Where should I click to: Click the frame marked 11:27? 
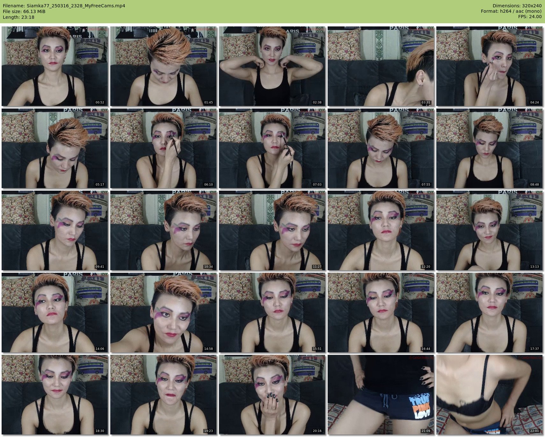coord(272,230)
